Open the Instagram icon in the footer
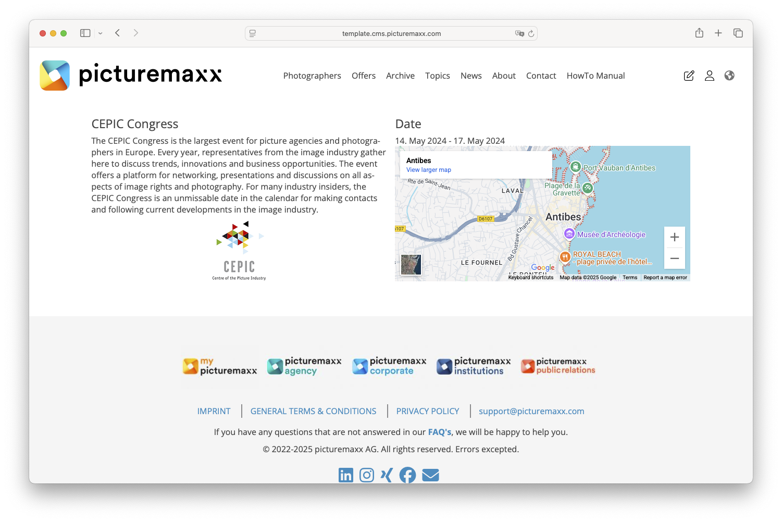 pos(367,475)
